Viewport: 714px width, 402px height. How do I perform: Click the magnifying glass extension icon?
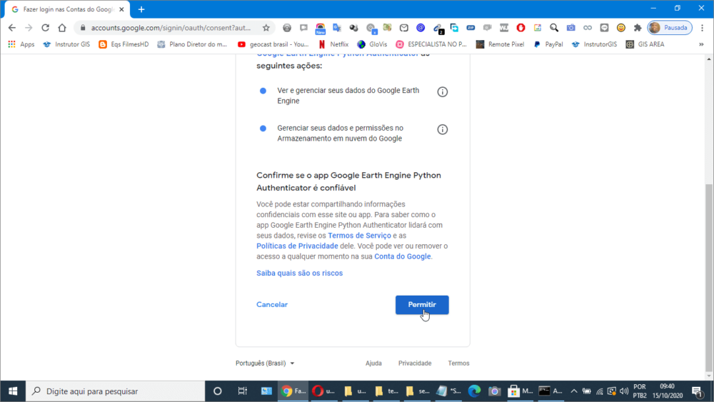[554, 28]
